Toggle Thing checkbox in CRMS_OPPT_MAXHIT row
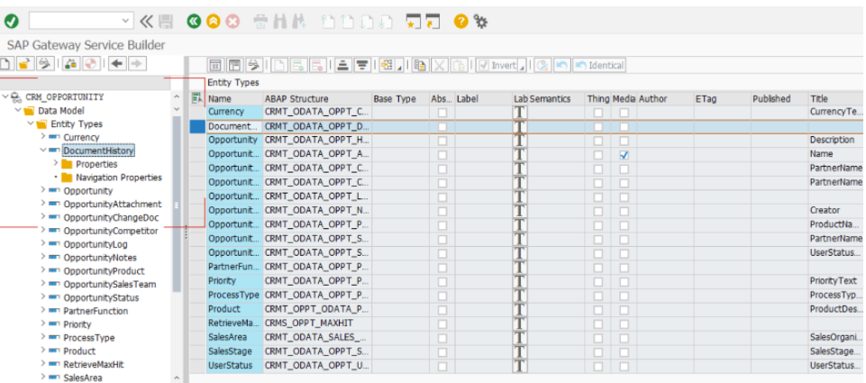The height and width of the screenshot is (383, 866). 598,324
